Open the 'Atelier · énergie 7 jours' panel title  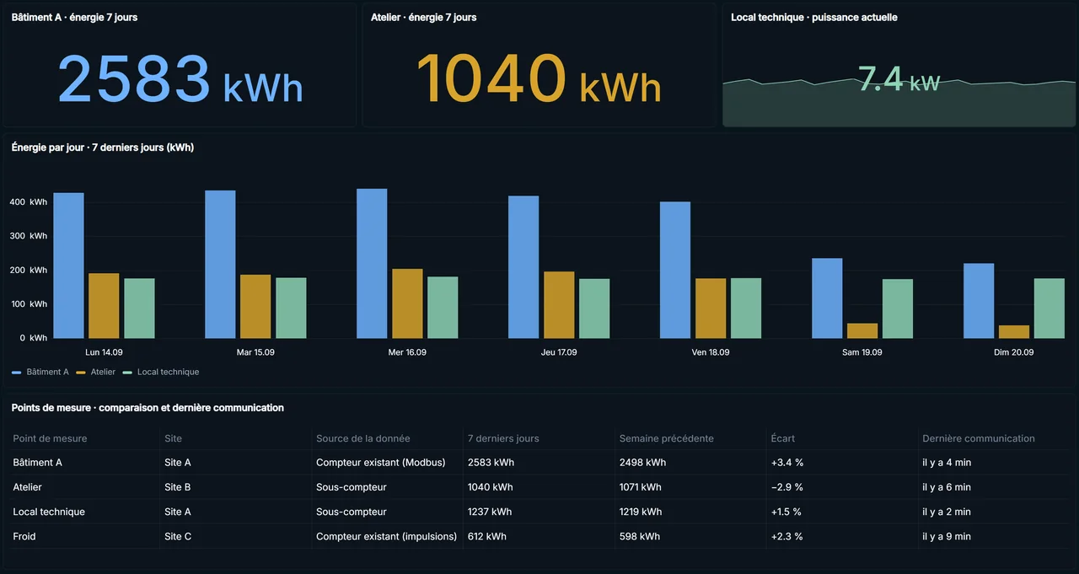(423, 17)
